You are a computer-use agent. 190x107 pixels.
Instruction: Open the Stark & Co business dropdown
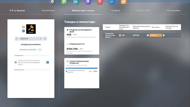[31, 39]
